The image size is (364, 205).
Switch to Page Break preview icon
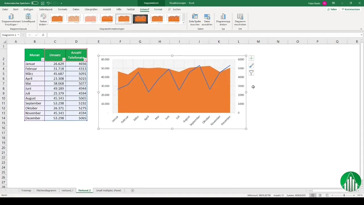pos(327,195)
